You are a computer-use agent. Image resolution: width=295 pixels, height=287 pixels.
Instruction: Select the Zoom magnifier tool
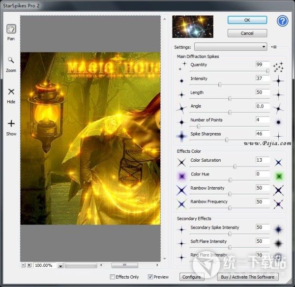[11, 60]
